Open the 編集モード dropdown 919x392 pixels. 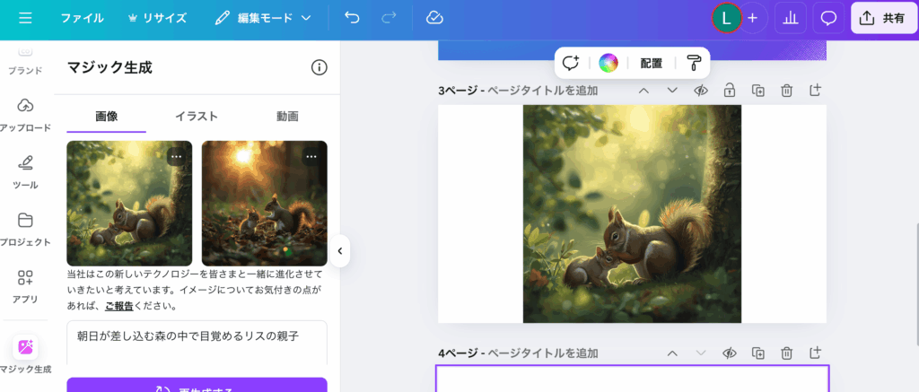click(x=263, y=18)
